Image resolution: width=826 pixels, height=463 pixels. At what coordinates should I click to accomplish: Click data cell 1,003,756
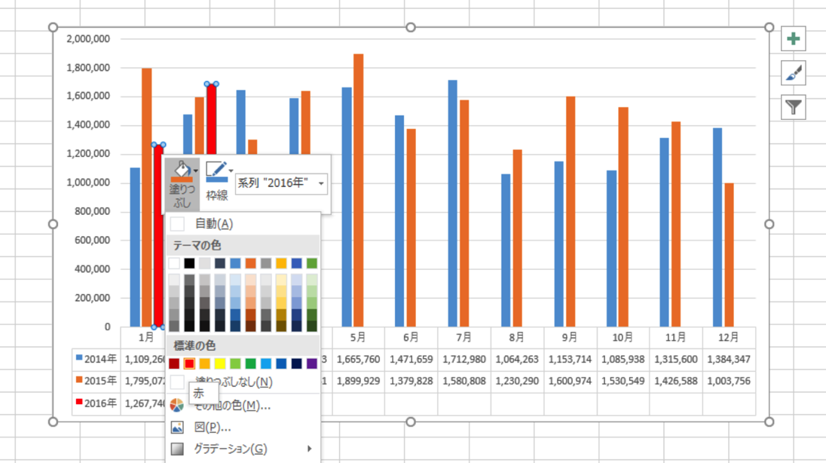point(729,381)
